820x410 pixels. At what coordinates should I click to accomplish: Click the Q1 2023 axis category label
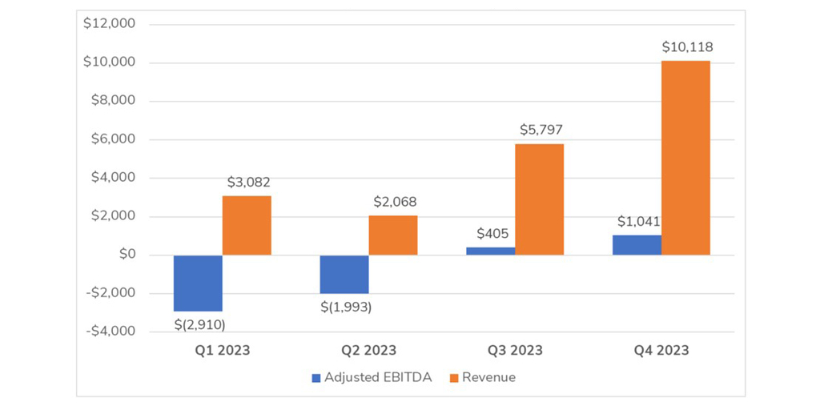click(222, 350)
